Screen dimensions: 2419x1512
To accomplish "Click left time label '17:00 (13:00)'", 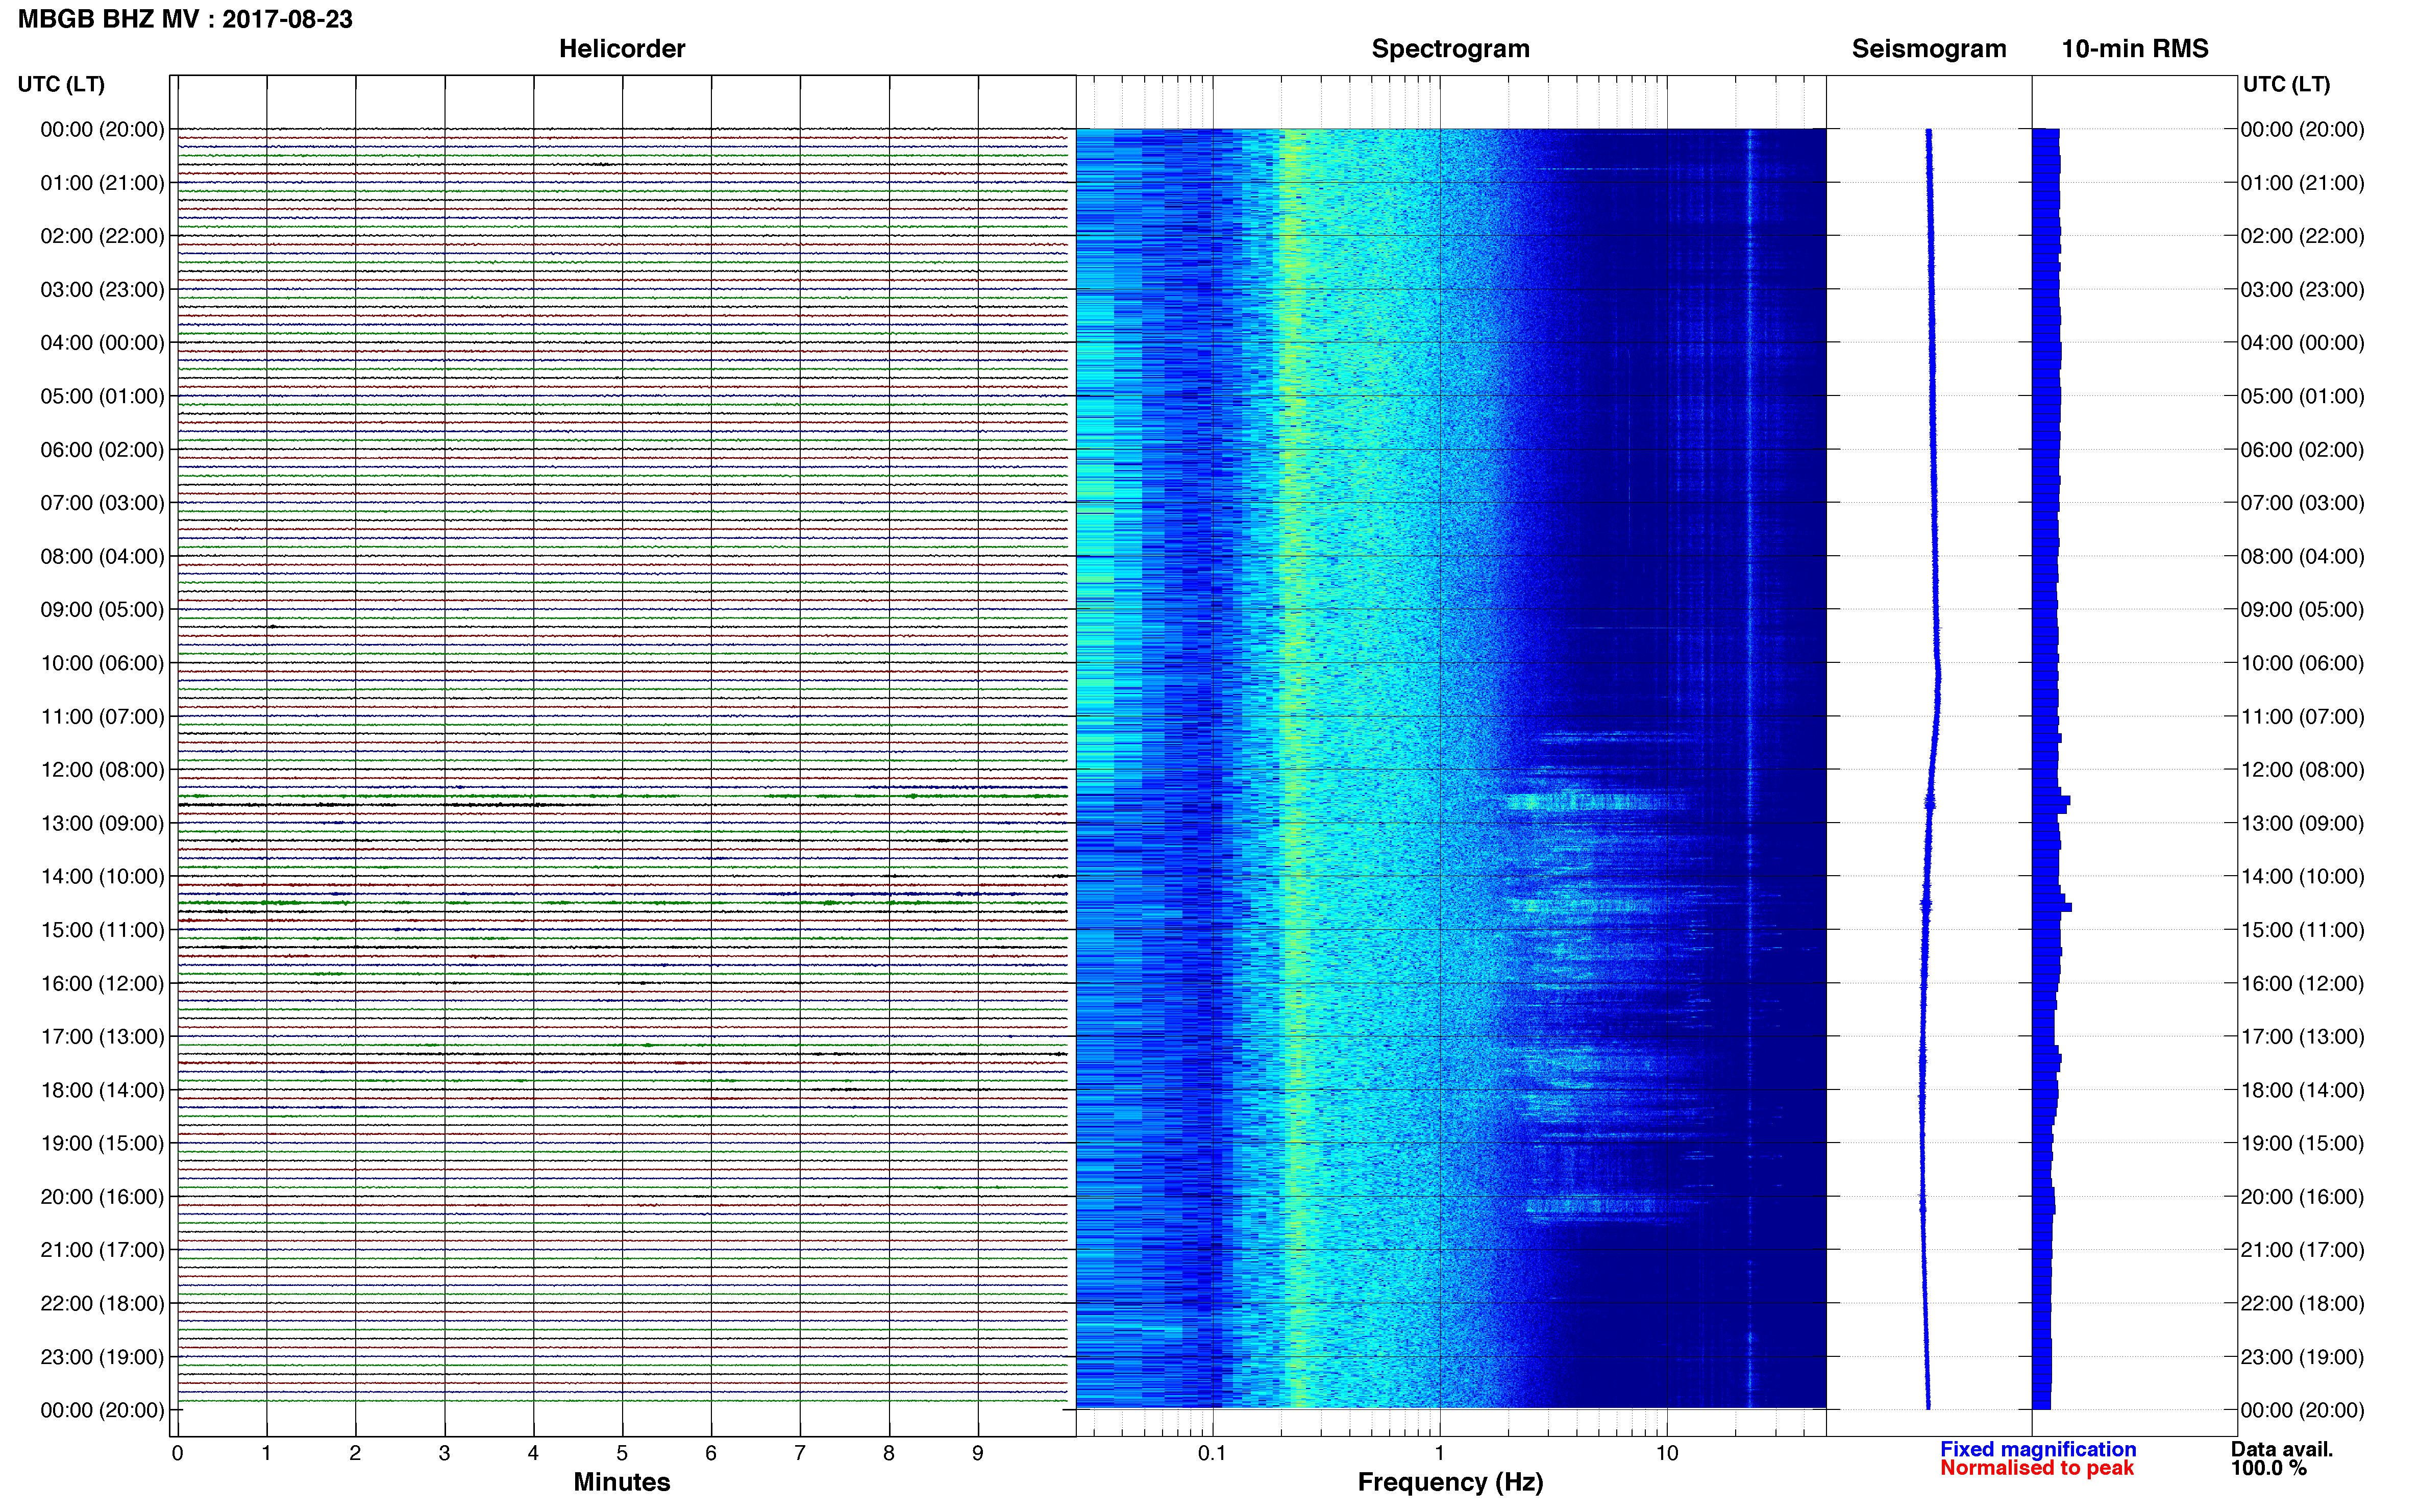I will point(102,1037).
